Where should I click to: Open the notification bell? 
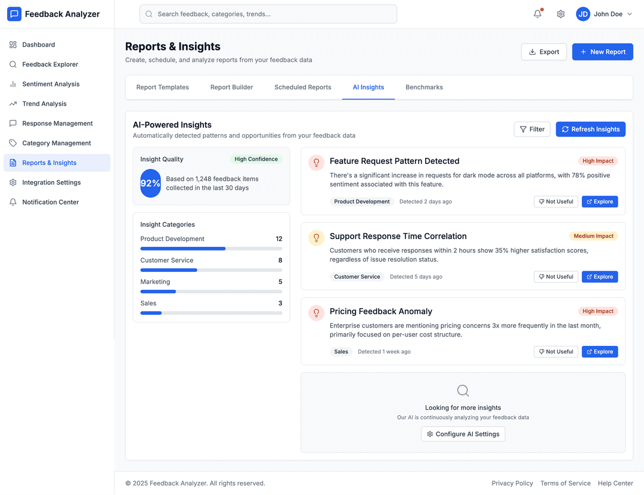537,13
